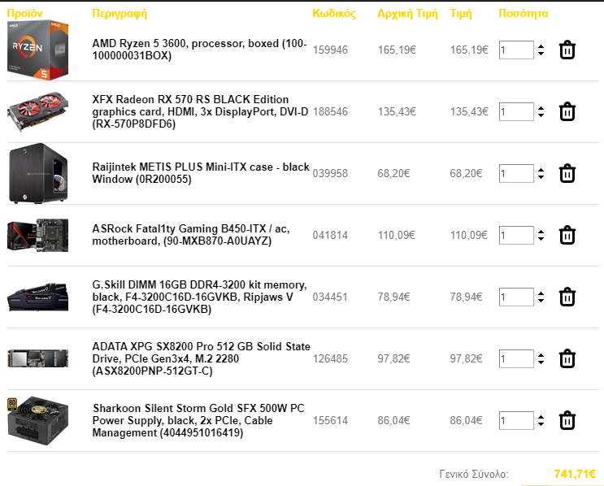Open AMD Ryzen 5 3600 description link
604x486 pixels.
(x=199, y=50)
